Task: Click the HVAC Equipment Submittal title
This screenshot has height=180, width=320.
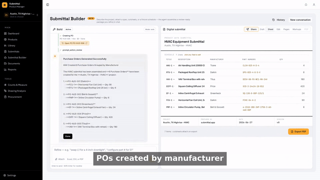Action: (x=184, y=42)
